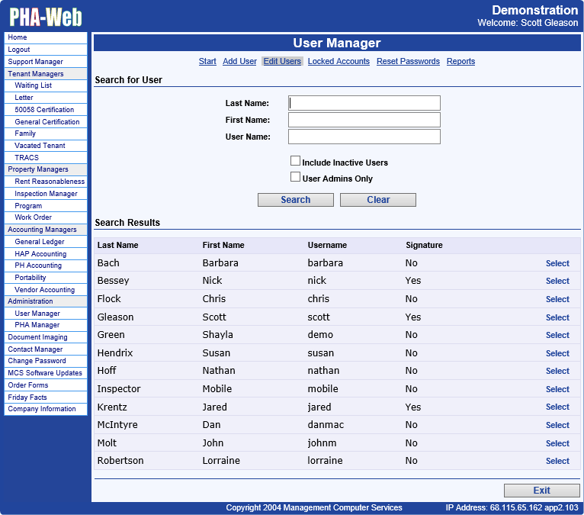Open the Family sidebar item
This screenshot has width=584, height=515.
pyautogui.click(x=46, y=134)
